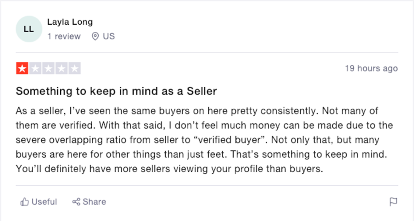The image size is (414, 221).
Task: Click the fifth gray rating star
Action: [x=75, y=69]
